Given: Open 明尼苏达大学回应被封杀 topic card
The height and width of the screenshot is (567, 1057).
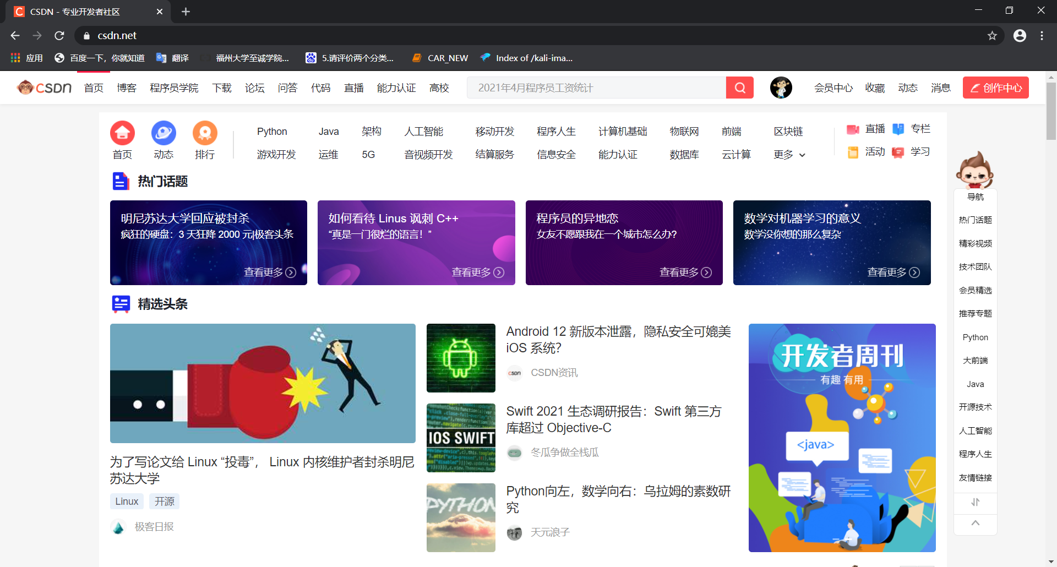Looking at the screenshot, I should click(209, 243).
